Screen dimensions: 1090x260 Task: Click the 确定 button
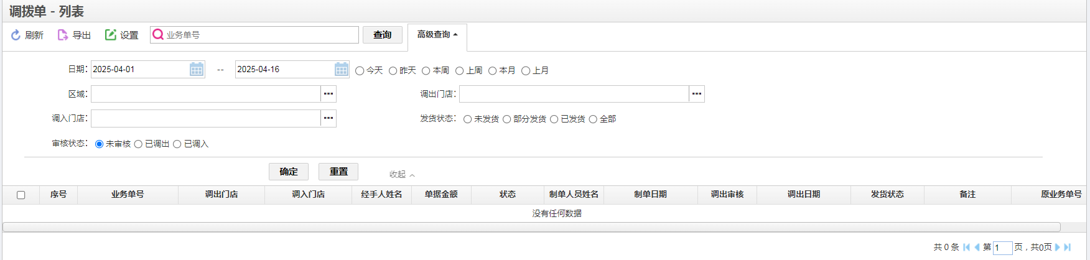click(x=289, y=172)
